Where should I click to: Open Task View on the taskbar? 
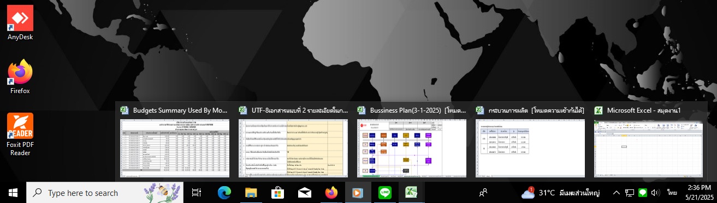pos(197,193)
